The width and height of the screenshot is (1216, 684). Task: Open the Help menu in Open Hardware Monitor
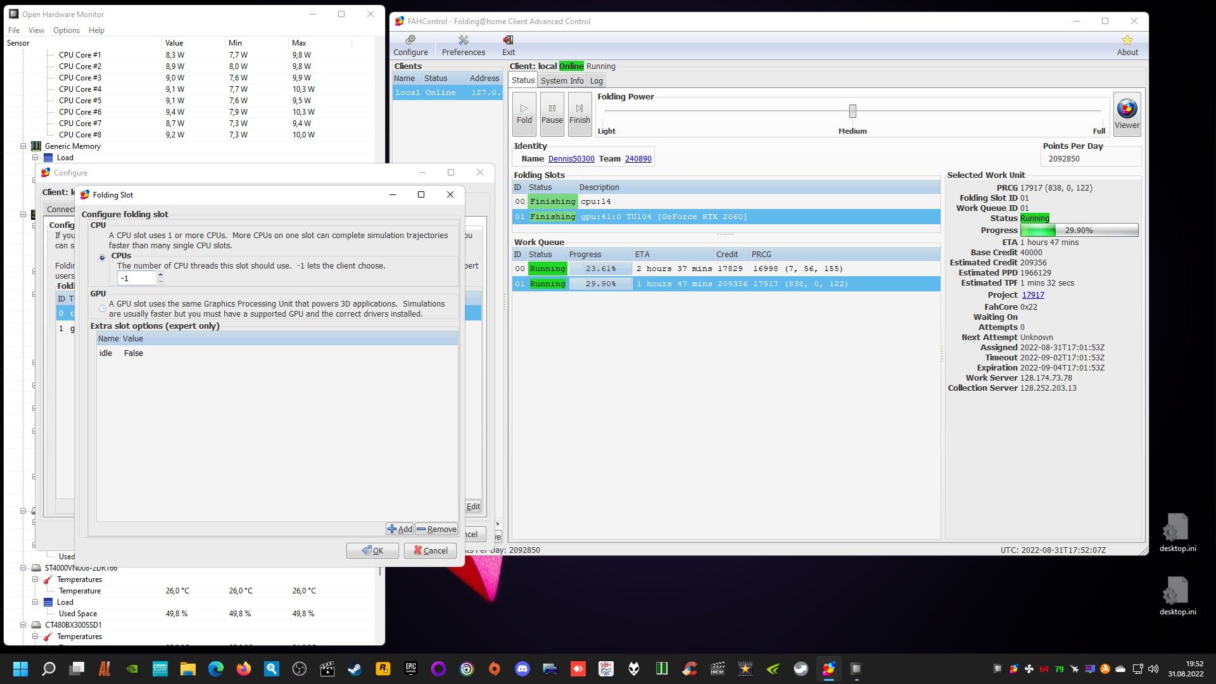point(96,30)
